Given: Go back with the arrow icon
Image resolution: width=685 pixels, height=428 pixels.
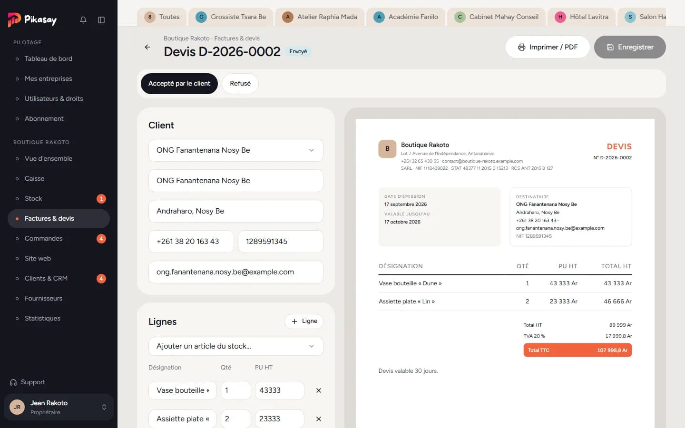Looking at the screenshot, I should [147, 47].
